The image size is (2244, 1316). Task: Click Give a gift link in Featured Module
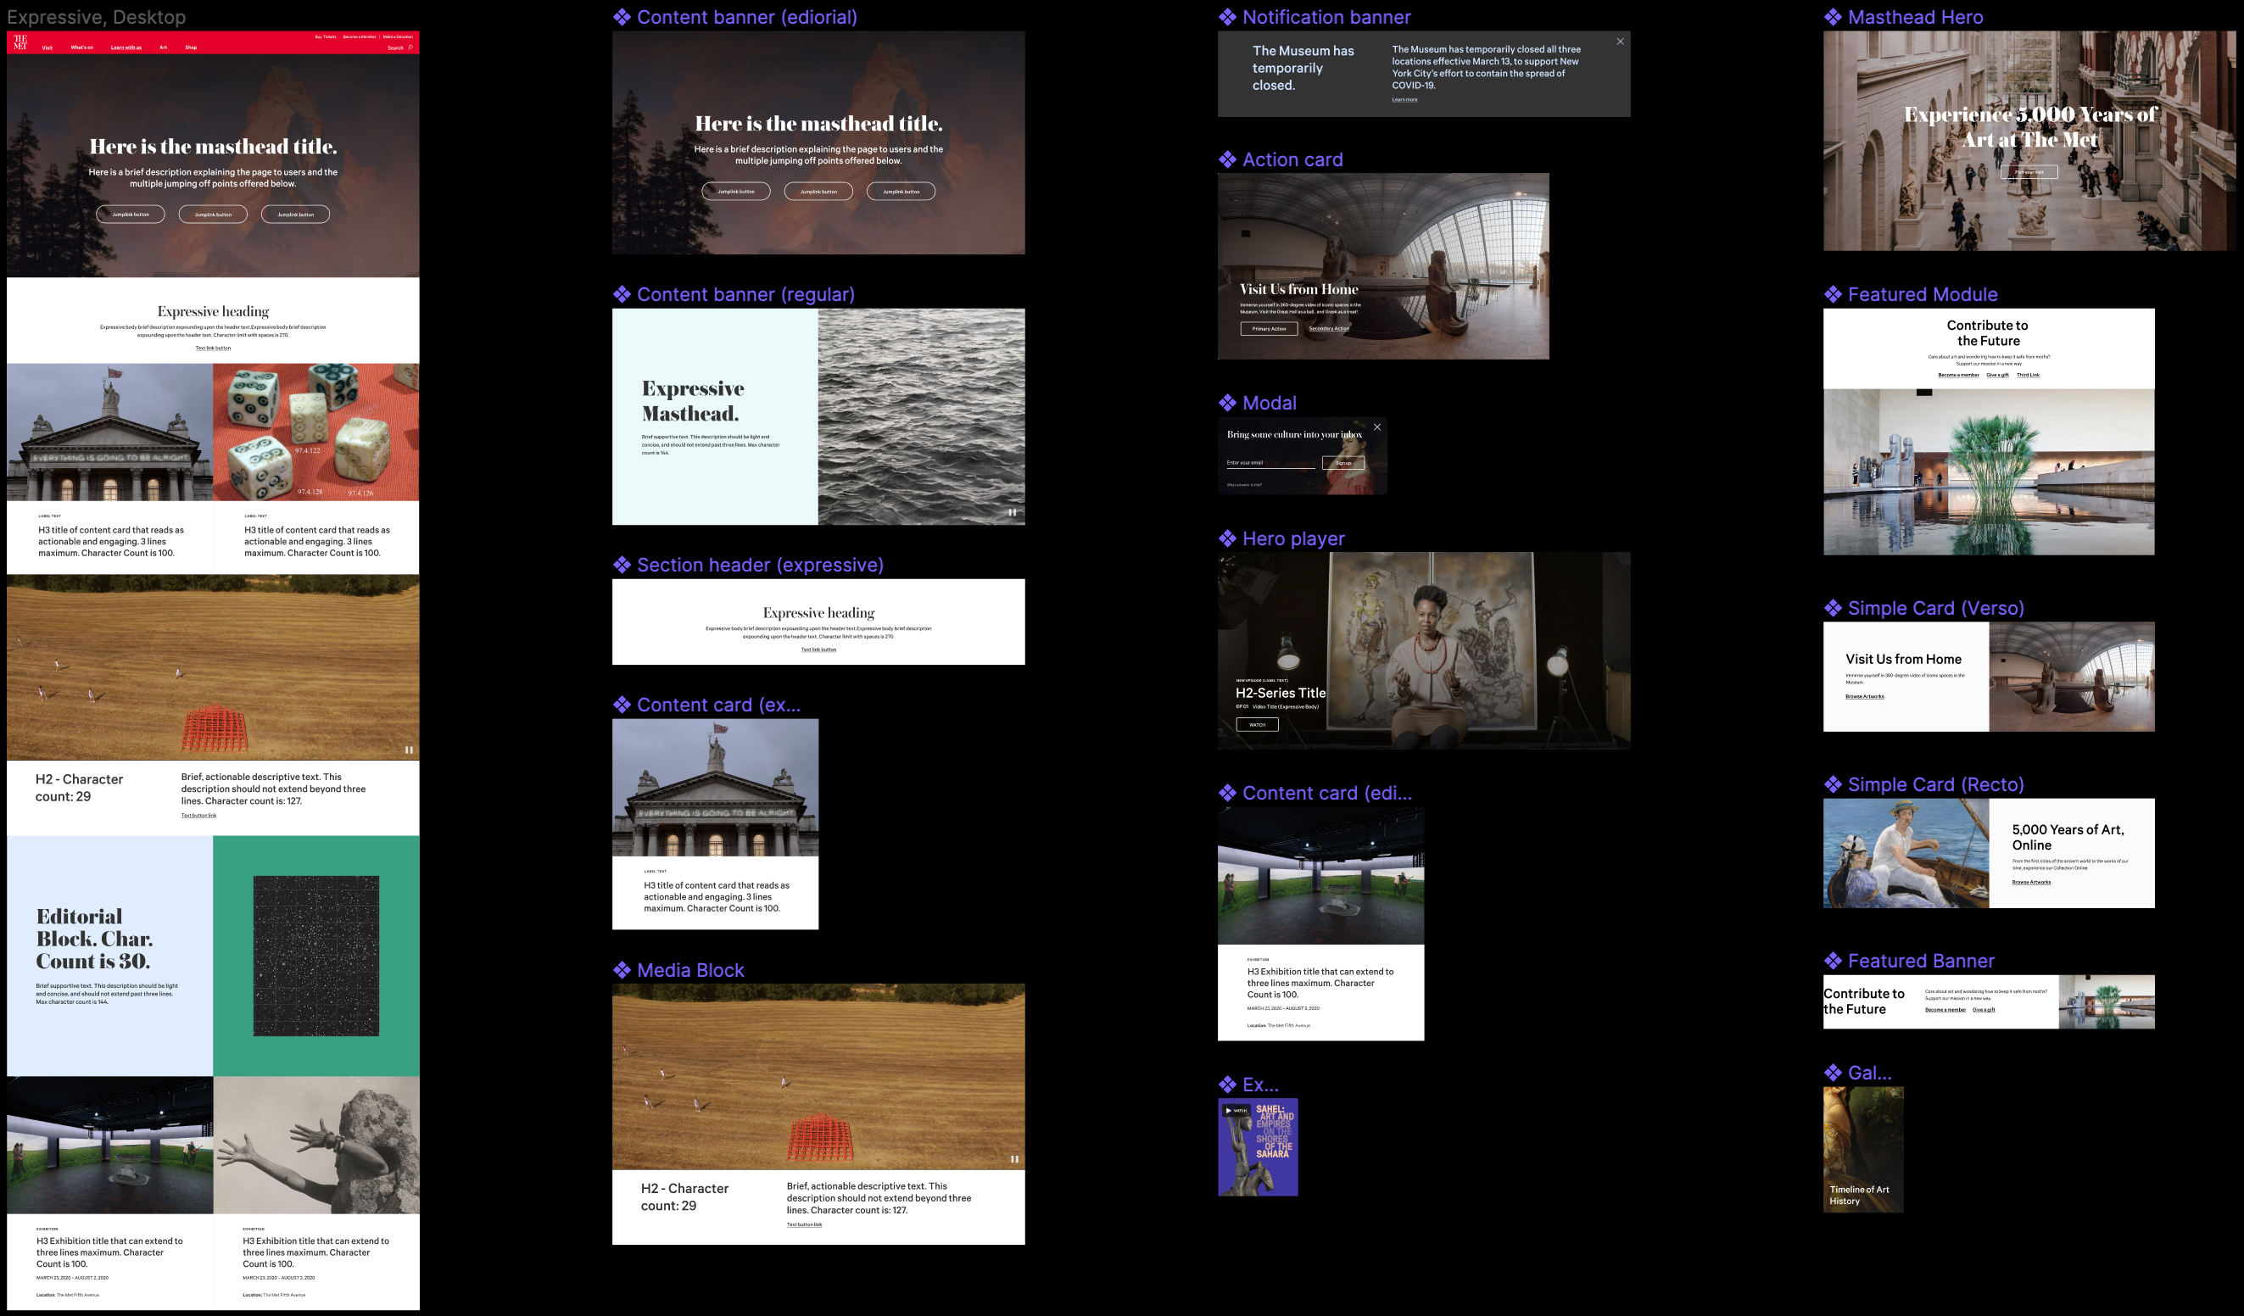pyautogui.click(x=1996, y=375)
